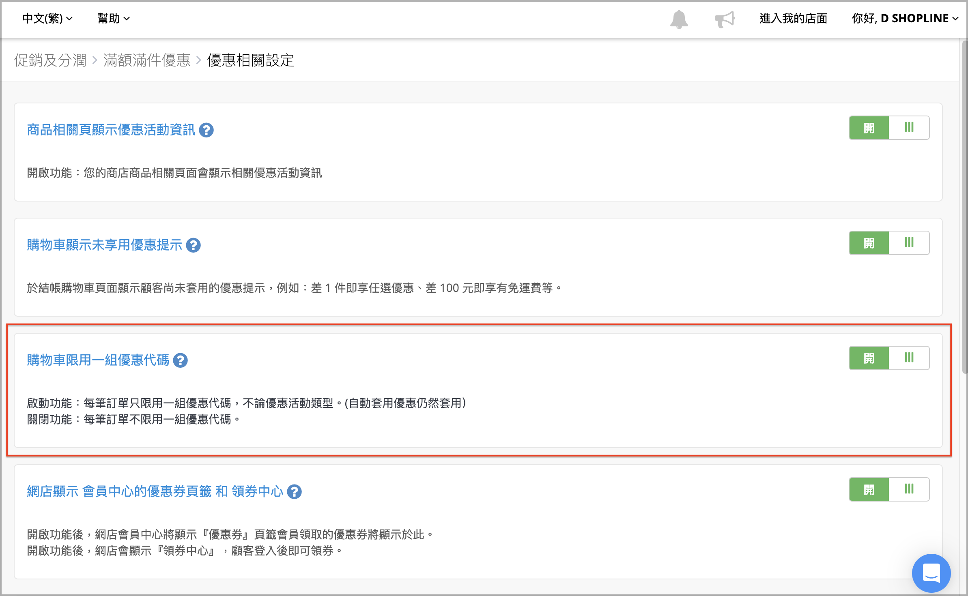Click the page vertical scrollbar
The image size is (968, 596).
tap(964, 207)
